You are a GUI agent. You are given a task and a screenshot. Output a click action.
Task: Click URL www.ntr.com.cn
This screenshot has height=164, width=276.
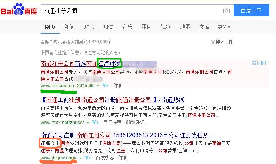pyautogui.click(x=57, y=86)
